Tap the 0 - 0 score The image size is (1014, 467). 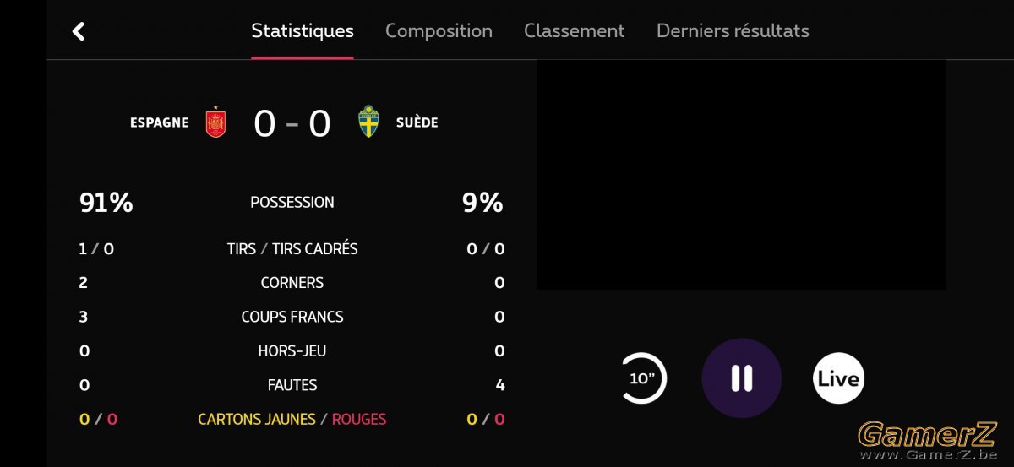pos(292,123)
